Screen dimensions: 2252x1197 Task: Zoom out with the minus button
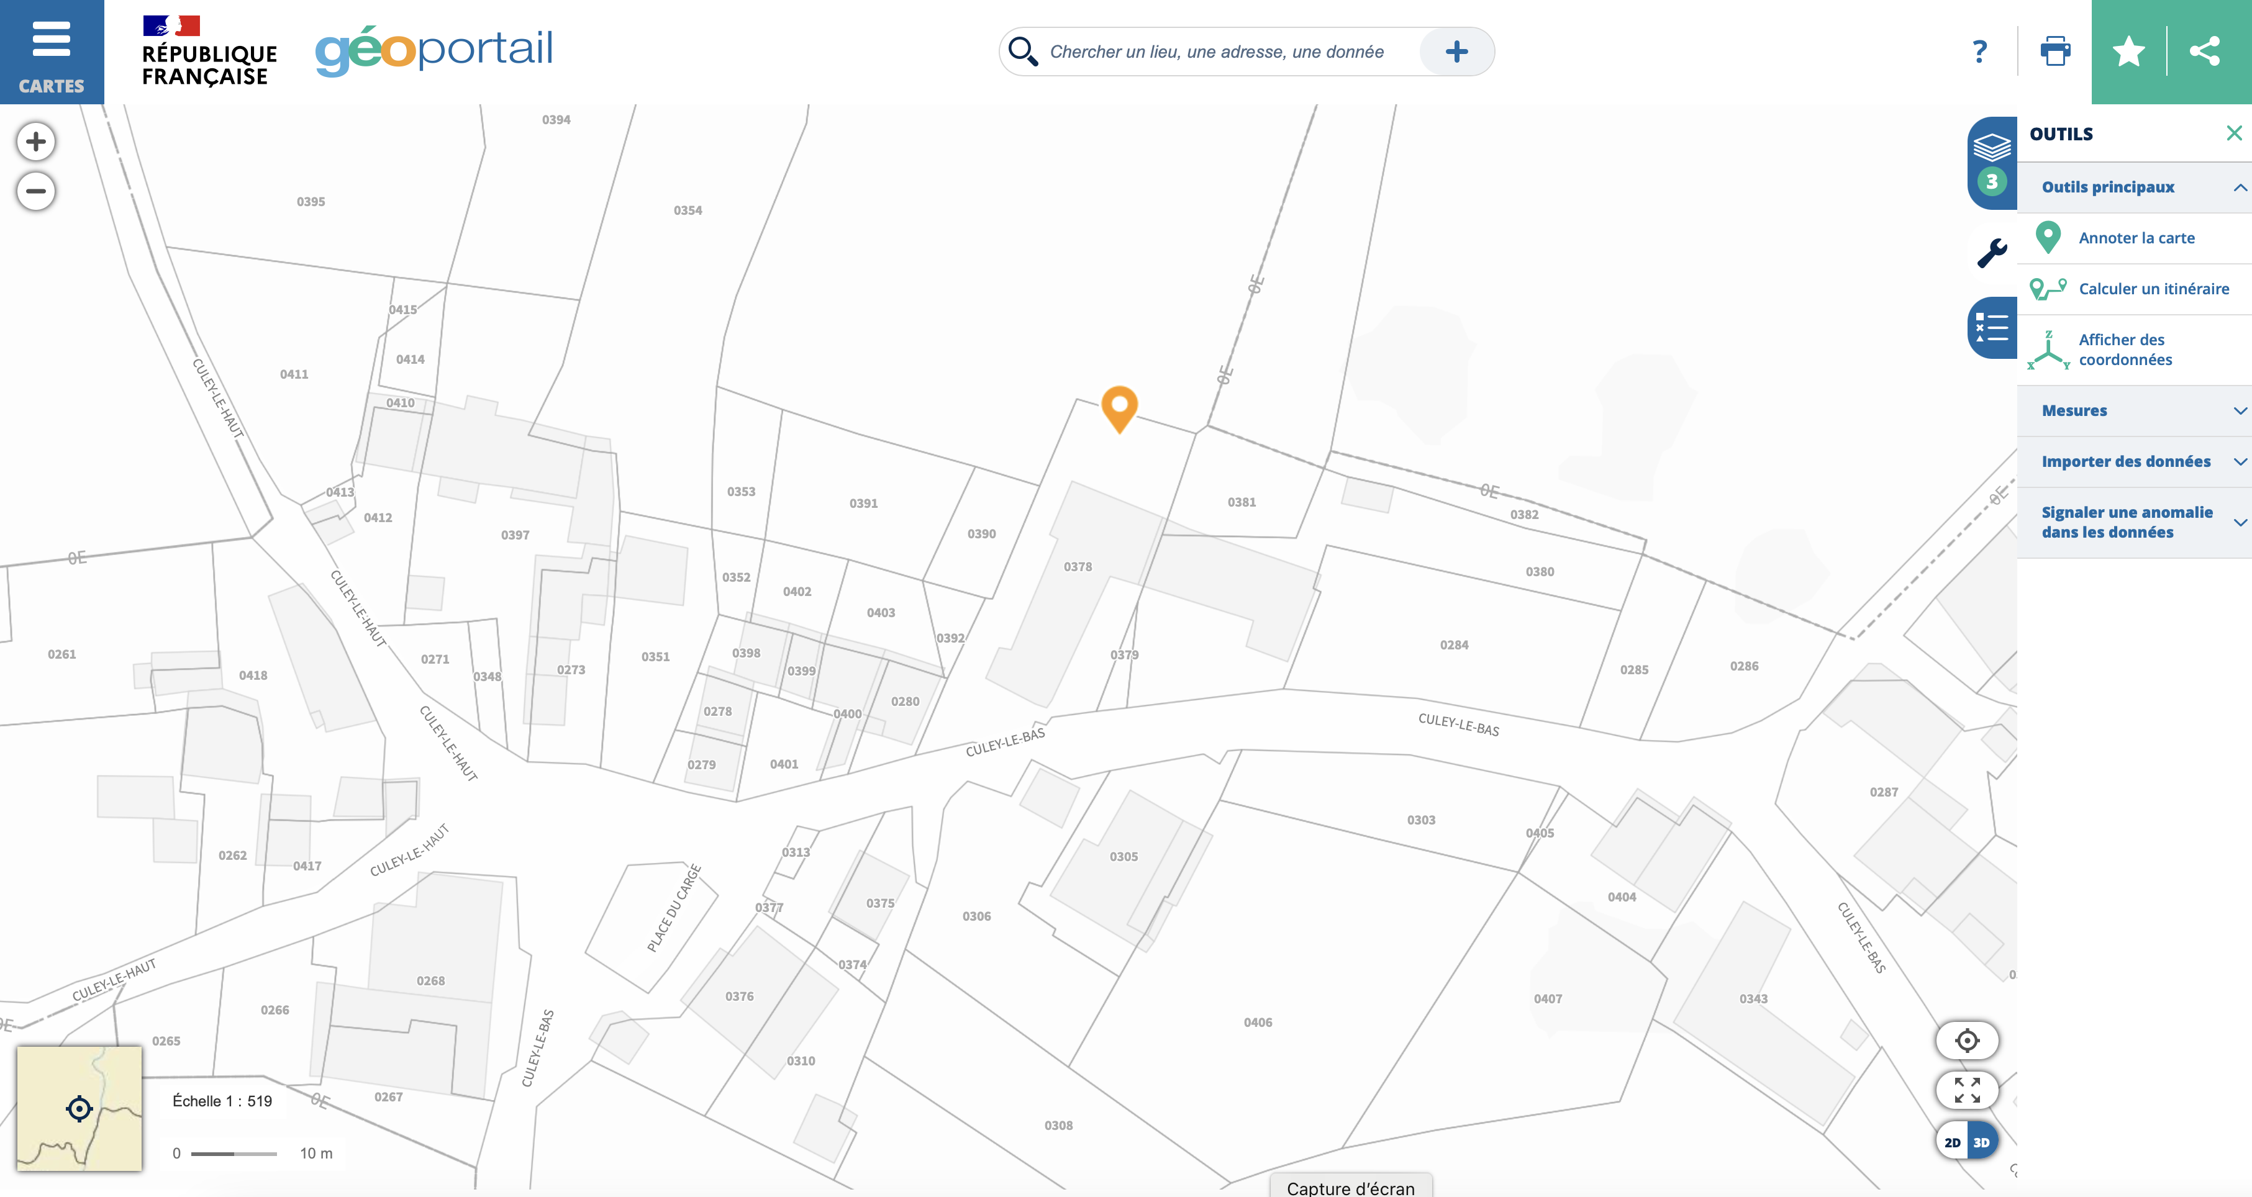(x=36, y=191)
